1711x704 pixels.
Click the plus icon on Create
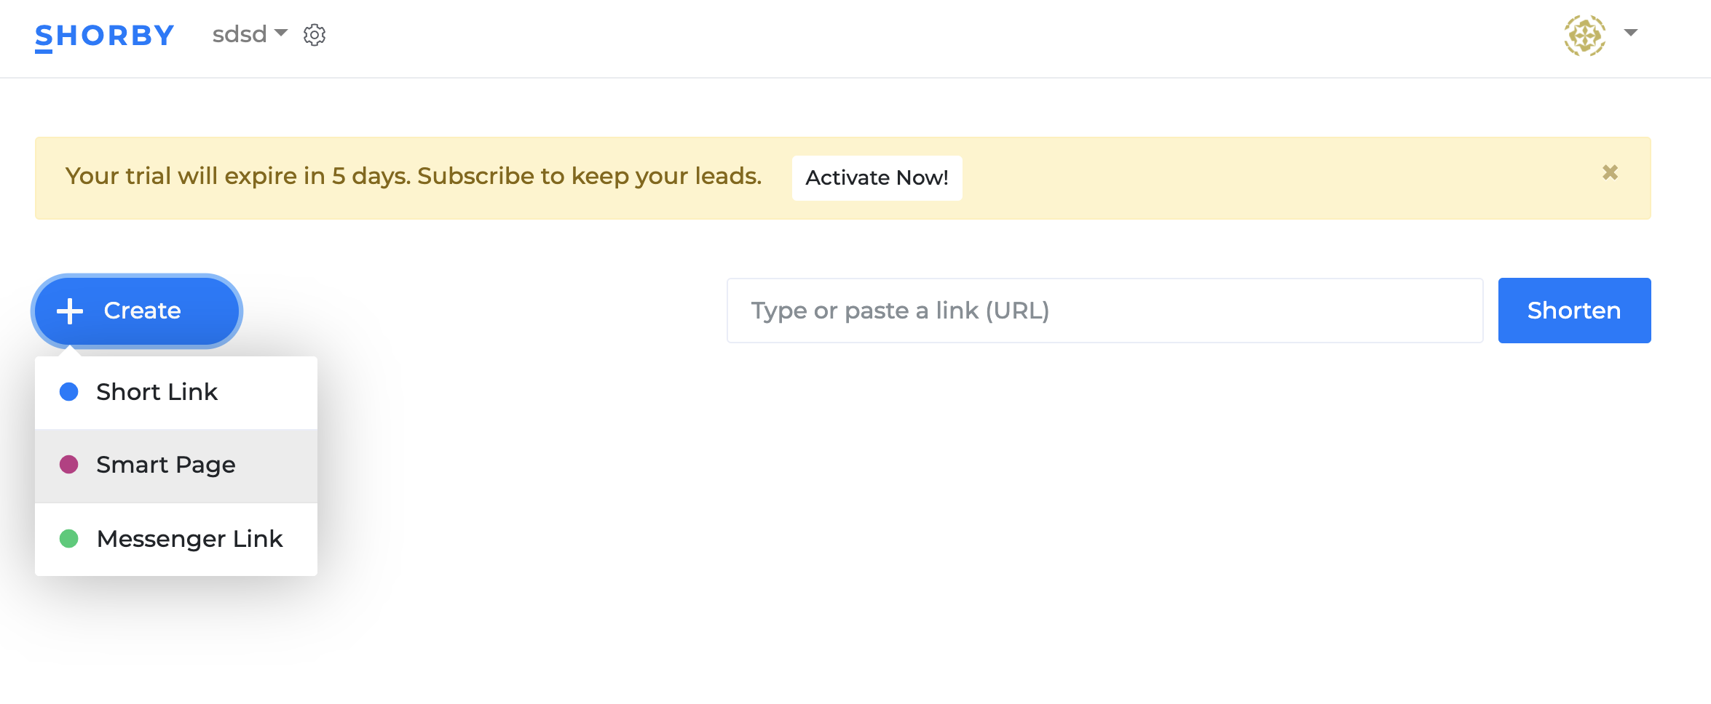pos(70,311)
